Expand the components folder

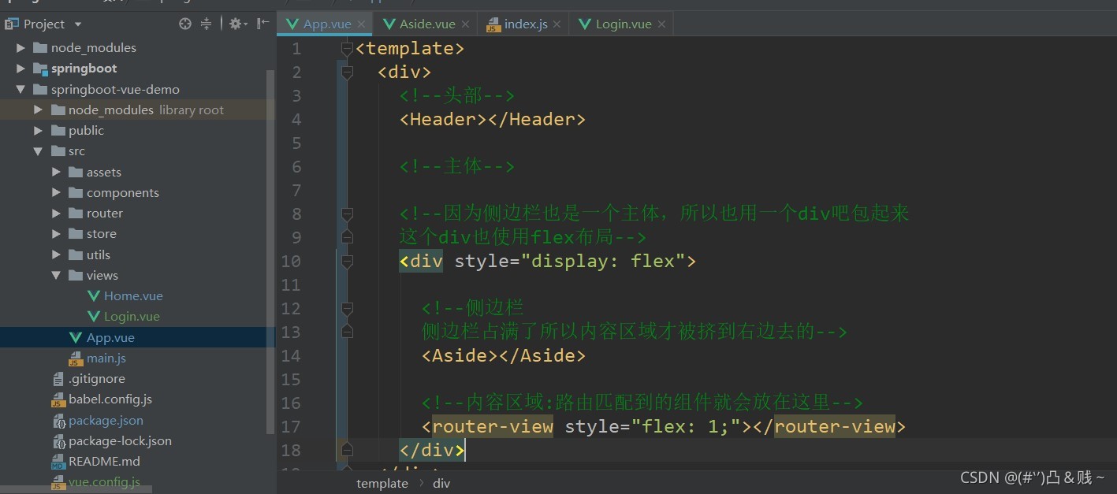(x=56, y=193)
